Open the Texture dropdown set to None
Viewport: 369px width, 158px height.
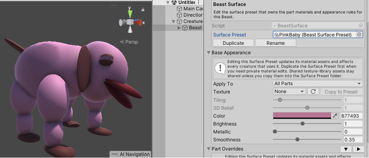click(x=289, y=91)
